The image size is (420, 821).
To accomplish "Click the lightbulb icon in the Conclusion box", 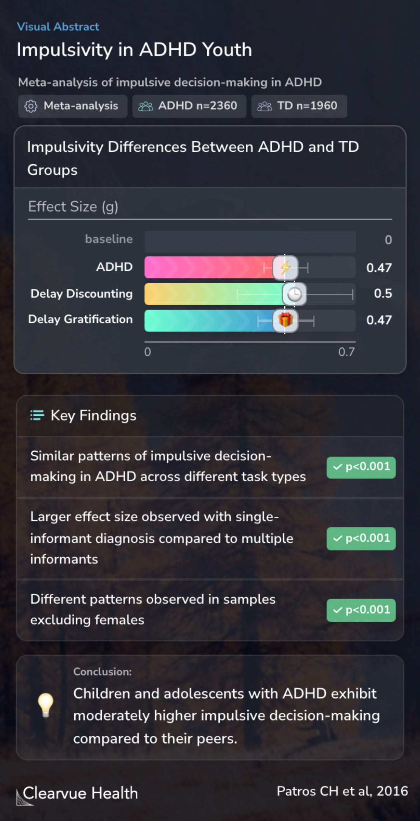I will point(45,705).
